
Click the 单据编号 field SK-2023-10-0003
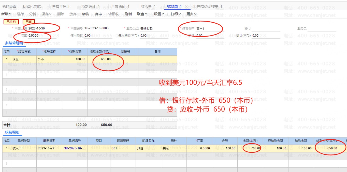98,28
